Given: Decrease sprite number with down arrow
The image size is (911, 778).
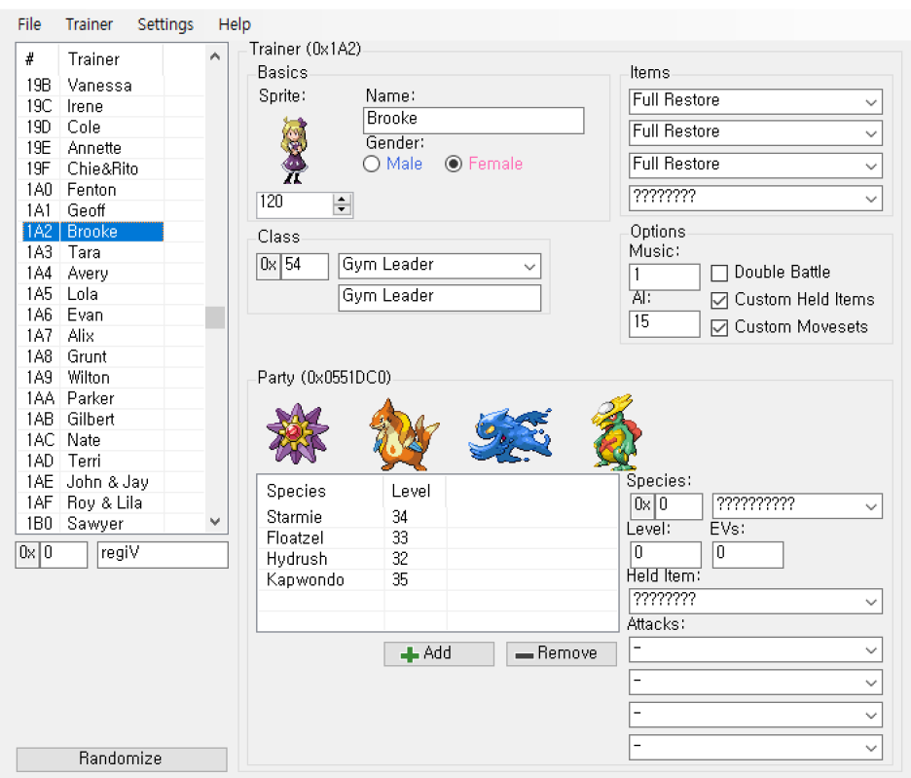Looking at the screenshot, I should tap(343, 210).
